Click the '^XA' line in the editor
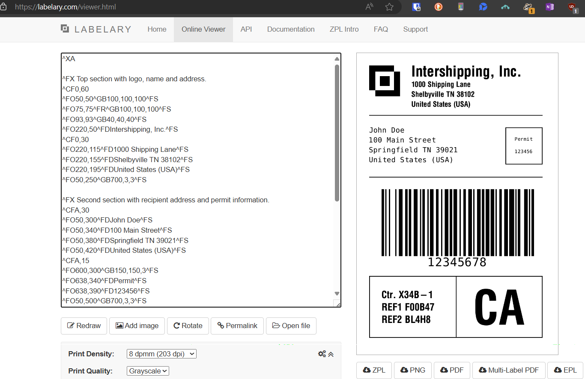585x379 pixels. click(69, 59)
